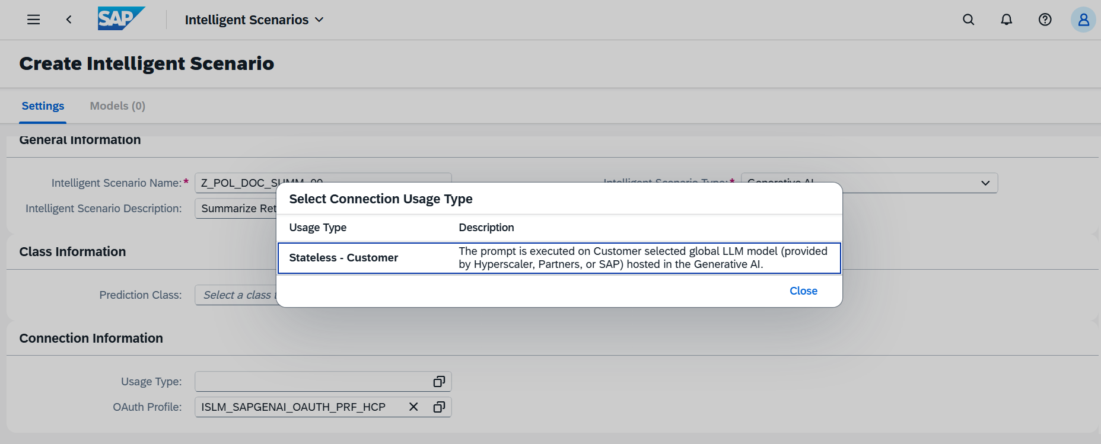Image resolution: width=1101 pixels, height=444 pixels.
Task: Open notifications bell
Action: 1007,20
